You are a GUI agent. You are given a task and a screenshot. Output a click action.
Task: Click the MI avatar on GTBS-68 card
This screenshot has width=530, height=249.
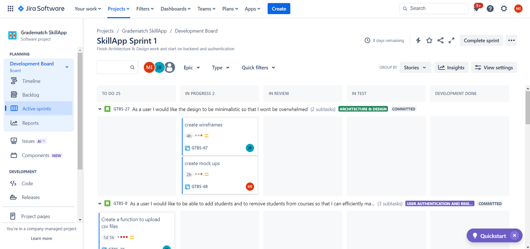coord(250,187)
